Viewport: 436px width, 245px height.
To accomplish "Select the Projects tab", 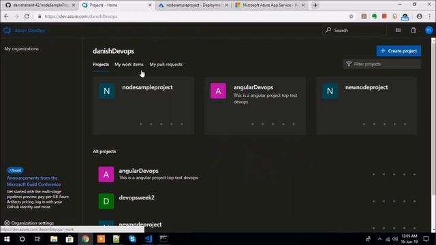I will tap(101, 65).
